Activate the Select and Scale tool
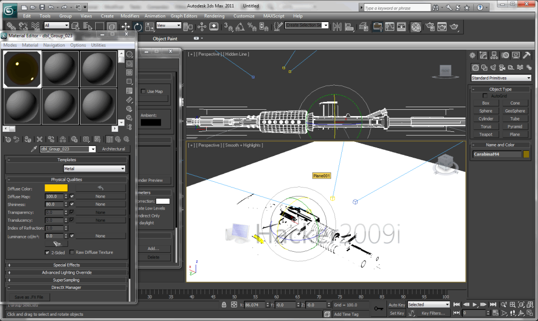538x321 pixels. (149, 27)
